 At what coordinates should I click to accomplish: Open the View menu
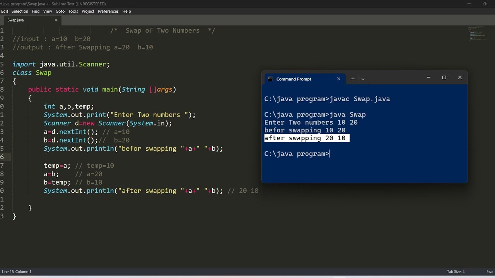tap(48, 11)
